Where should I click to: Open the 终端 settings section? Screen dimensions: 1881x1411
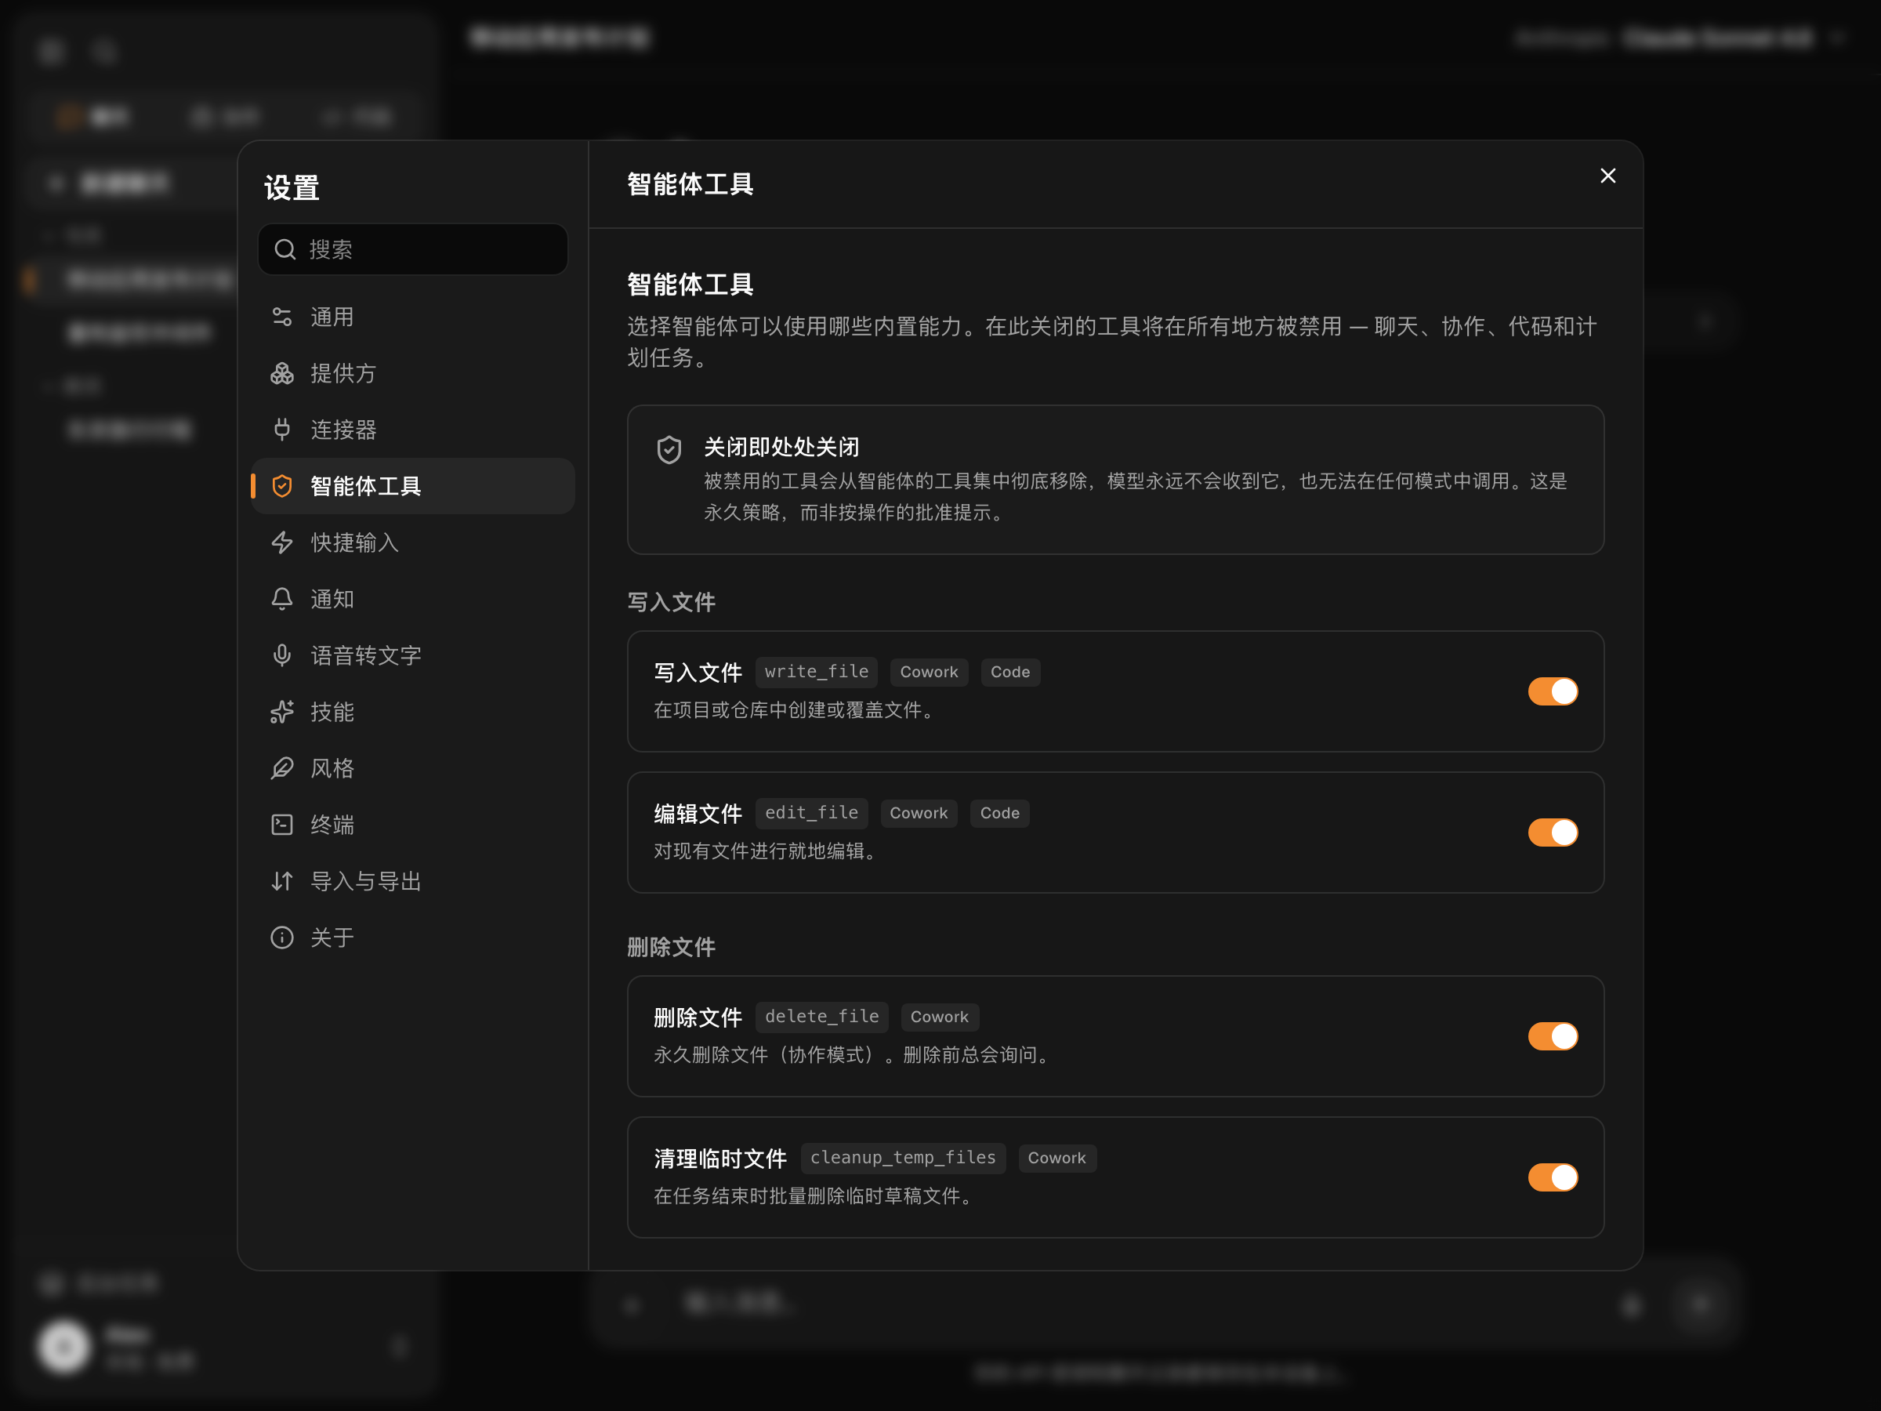(412, 825)
